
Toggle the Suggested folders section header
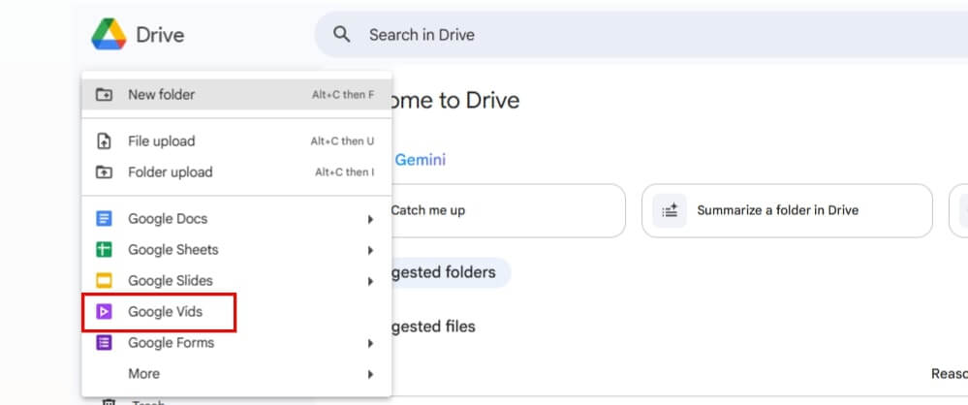point(451,272)
